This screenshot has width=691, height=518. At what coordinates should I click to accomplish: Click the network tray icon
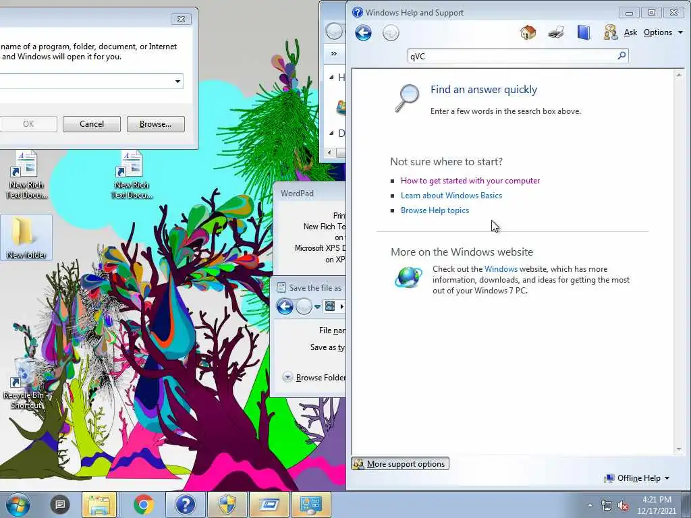click(607, 506)
